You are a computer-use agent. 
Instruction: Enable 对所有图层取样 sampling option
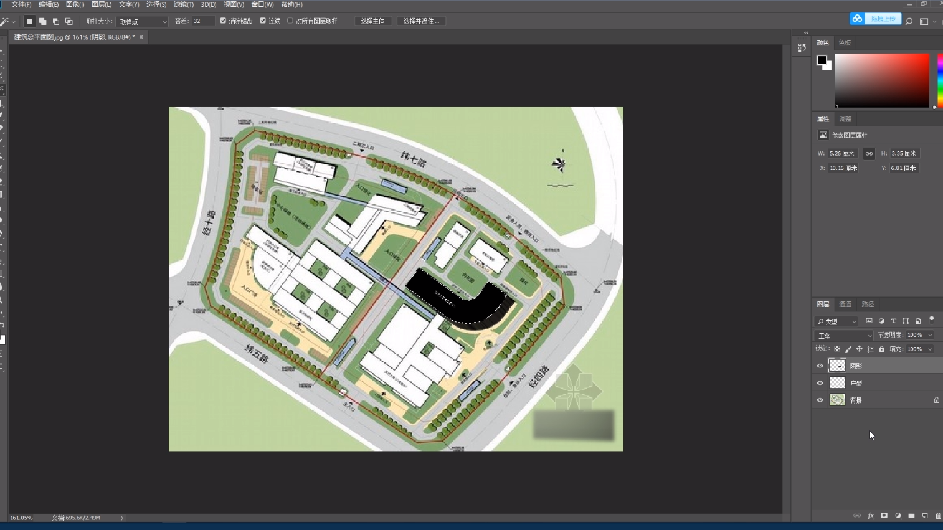pyautogui.click(x=291, y=21)
